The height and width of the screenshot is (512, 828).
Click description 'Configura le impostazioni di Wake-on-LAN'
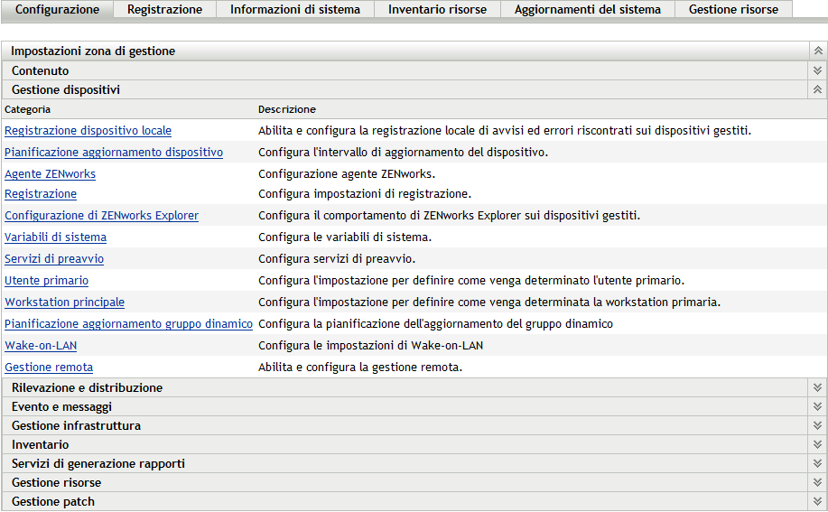pyautogui.click(x=371, y=345)
